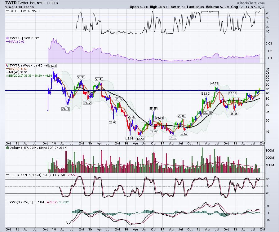Click the 13.91 low price label
The image size is (279, 232).
click(130, 138)
